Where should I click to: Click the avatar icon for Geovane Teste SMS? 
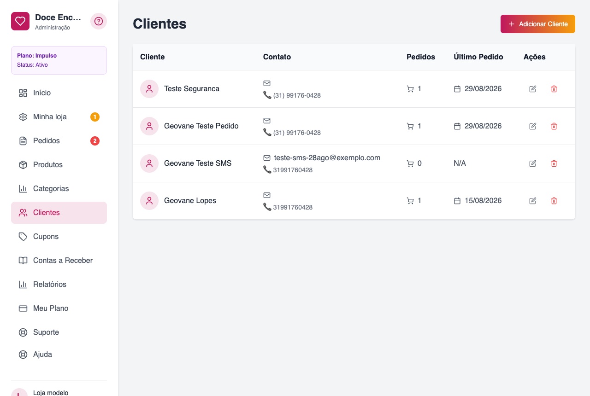click(149, 163)
